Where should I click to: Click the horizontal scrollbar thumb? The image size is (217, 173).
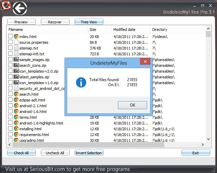click(88, 145)
